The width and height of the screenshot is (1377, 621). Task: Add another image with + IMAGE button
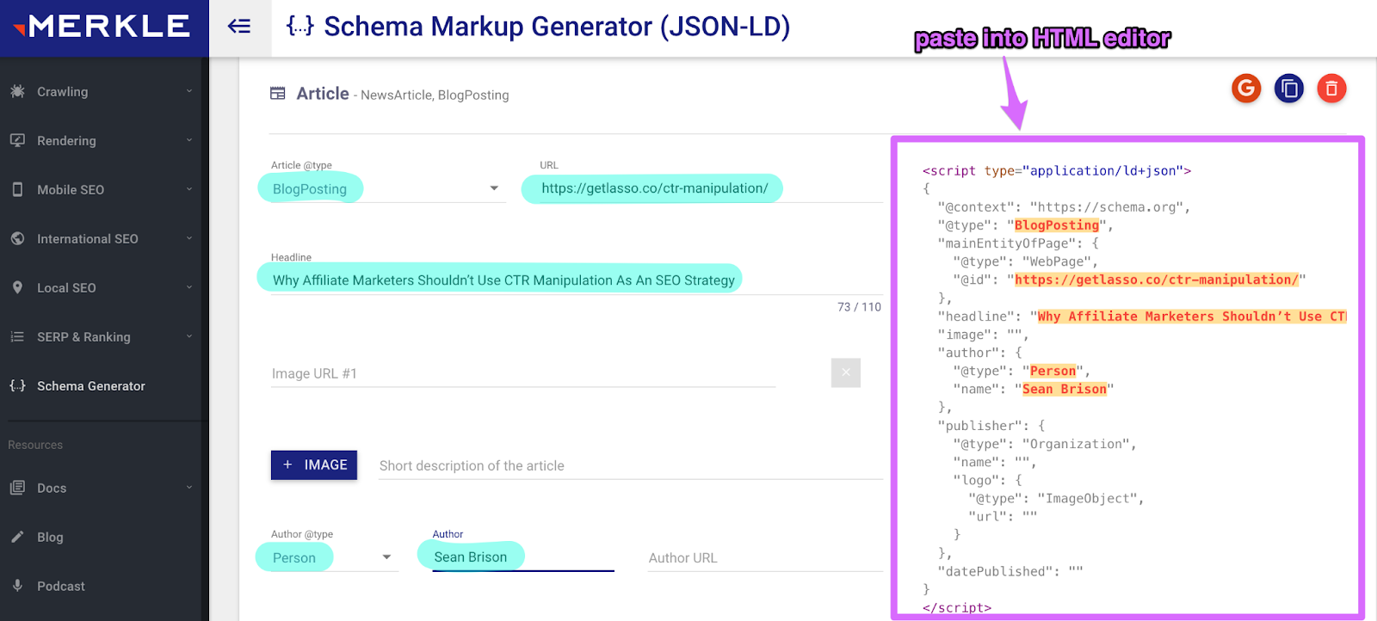coord(314,464)
